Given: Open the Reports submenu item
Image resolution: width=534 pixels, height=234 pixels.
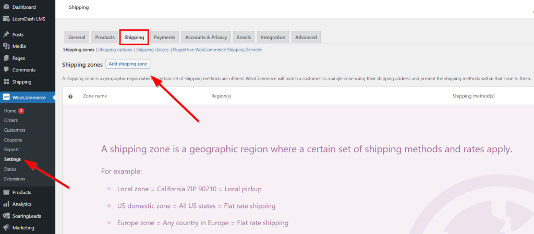Looking at the screenshot, I should point(11,149).
